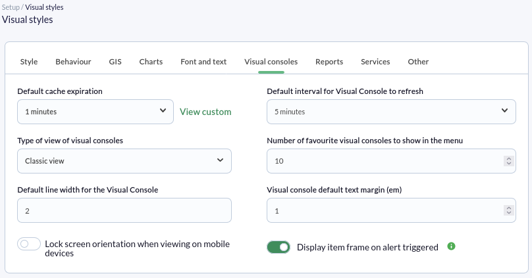Viewport: 532px width, 278px height.
Task: Select the Visual consoles tab
Action: point(271,62)
